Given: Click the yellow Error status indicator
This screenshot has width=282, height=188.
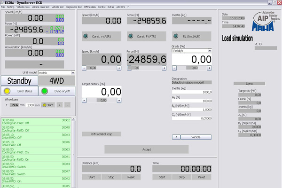Looking at the screenshot, I should 7,91.
